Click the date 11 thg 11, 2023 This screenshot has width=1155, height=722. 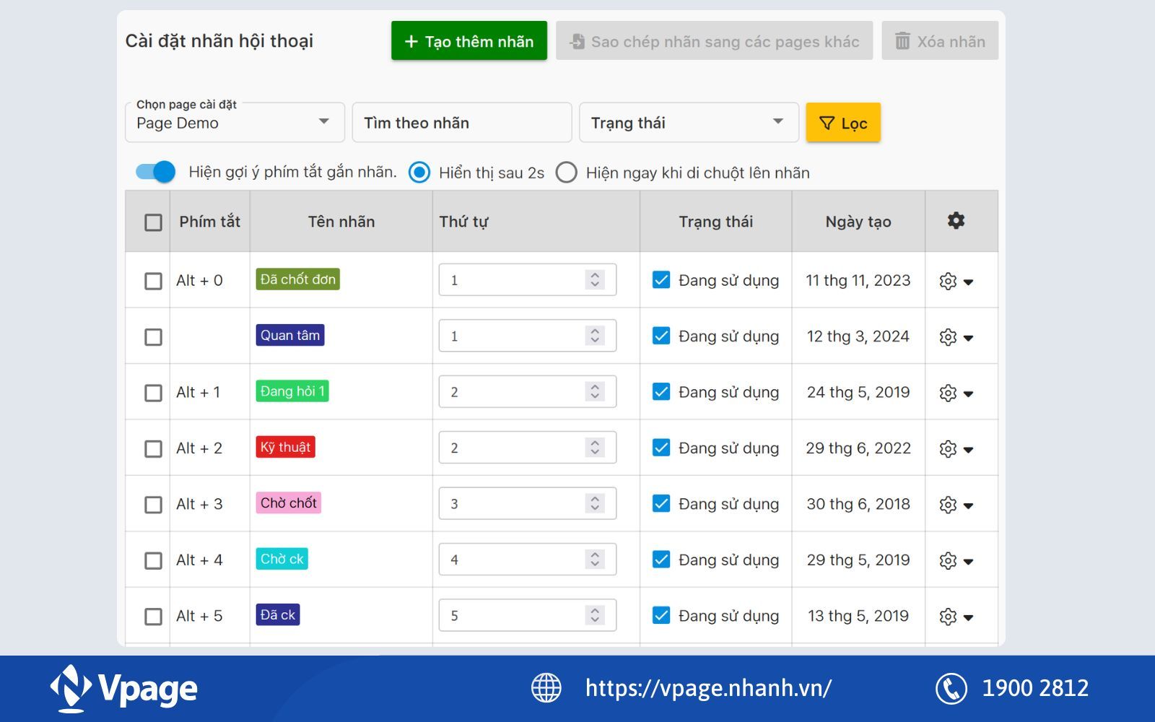pyautogui.click(x=858, y=280)
